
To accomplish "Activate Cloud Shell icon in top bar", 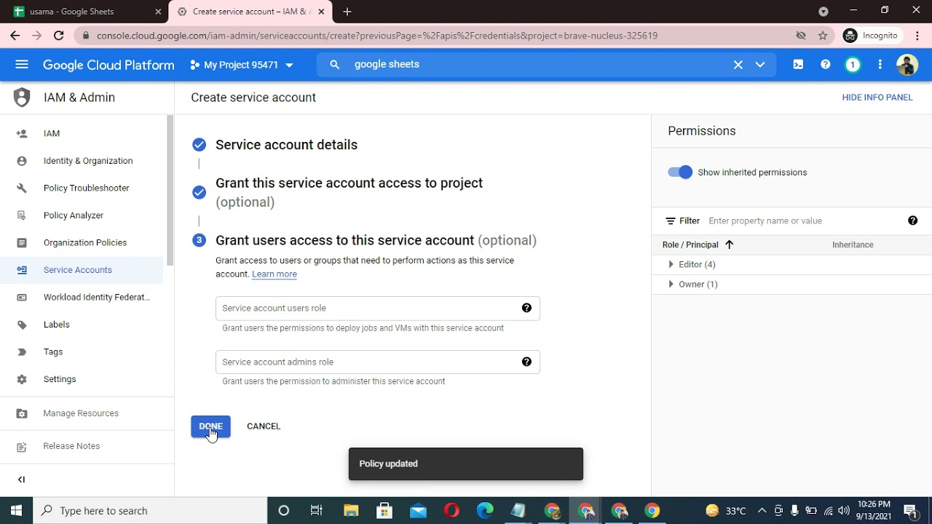I will 798,65.
